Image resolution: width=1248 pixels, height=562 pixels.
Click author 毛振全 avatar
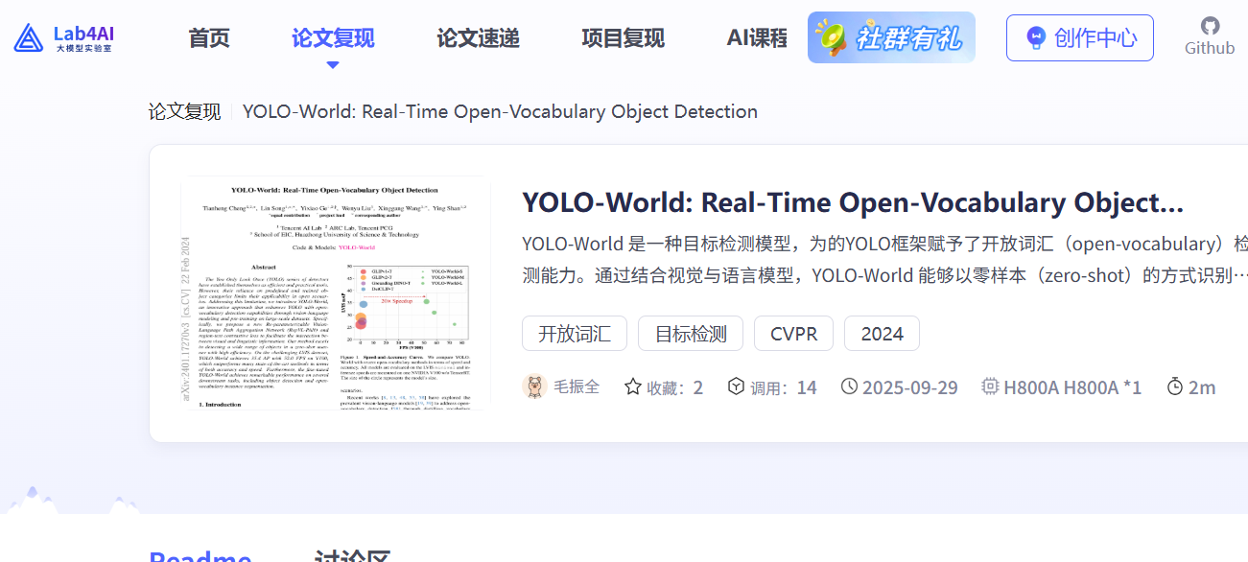coord(534,386)
